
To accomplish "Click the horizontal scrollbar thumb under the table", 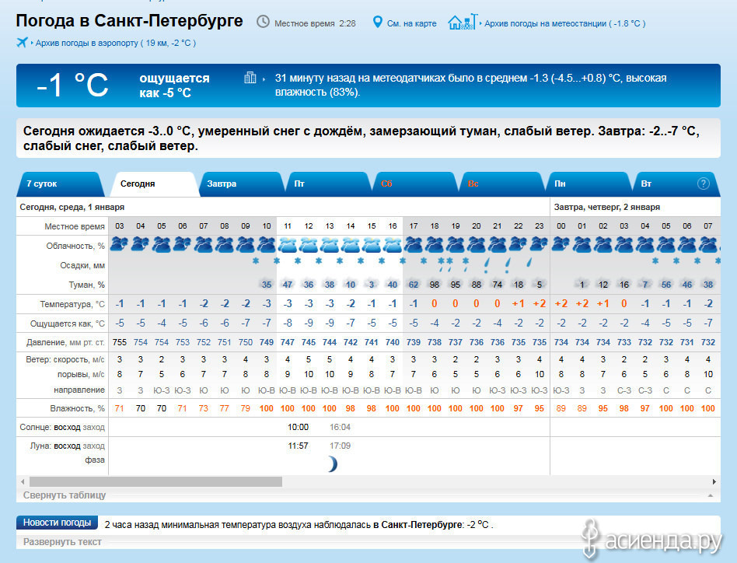I will click(x=155, y=481).
